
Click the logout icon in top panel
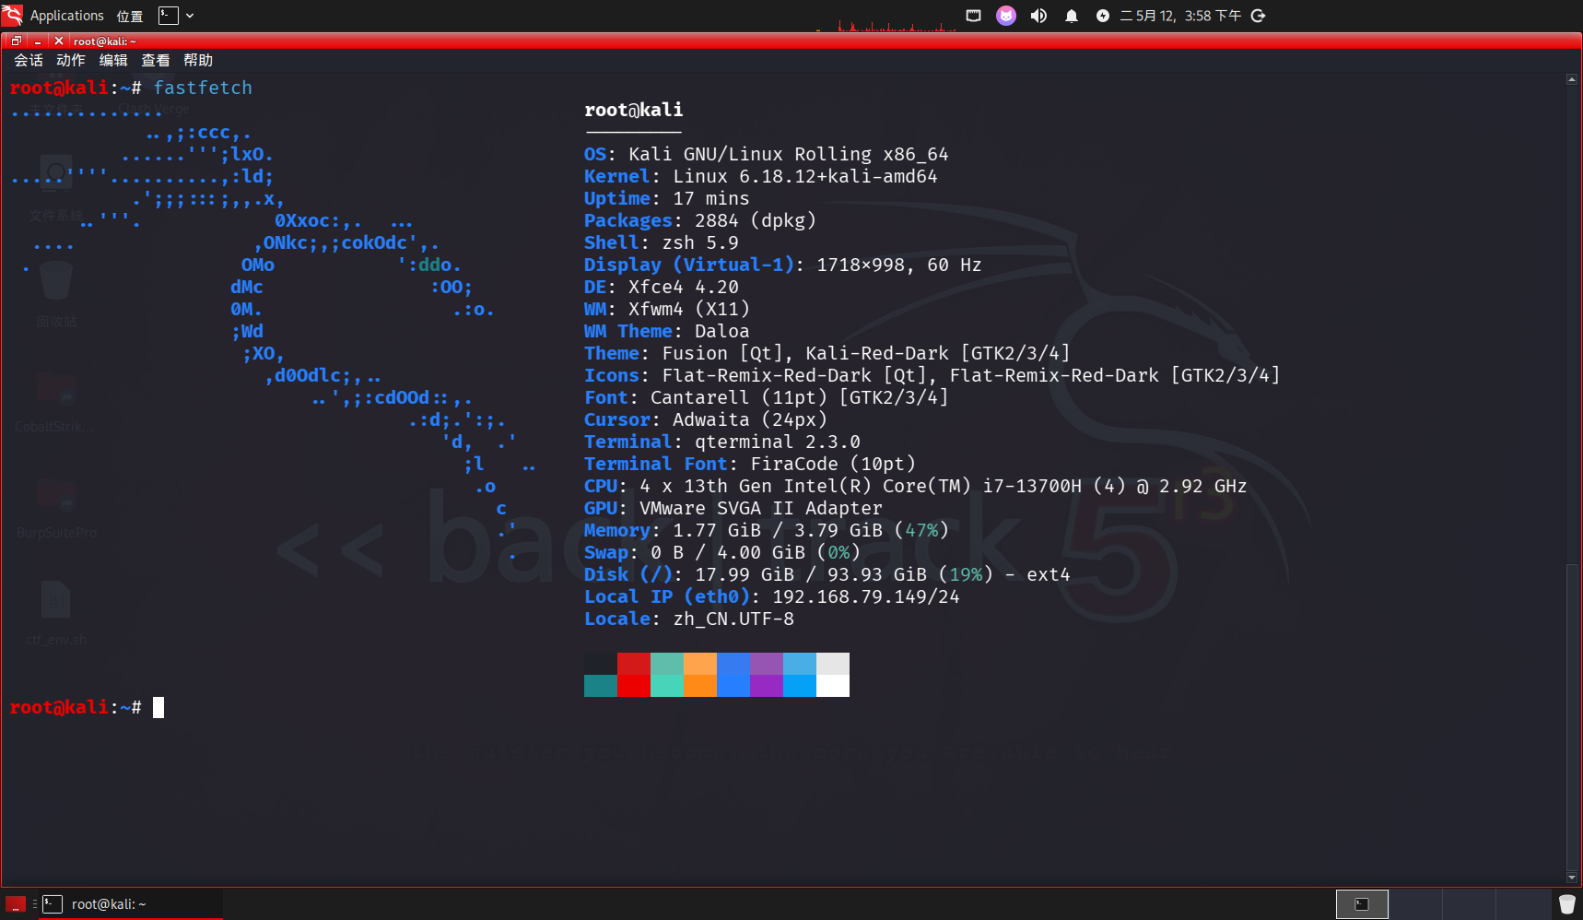[x=1258, y=16]
